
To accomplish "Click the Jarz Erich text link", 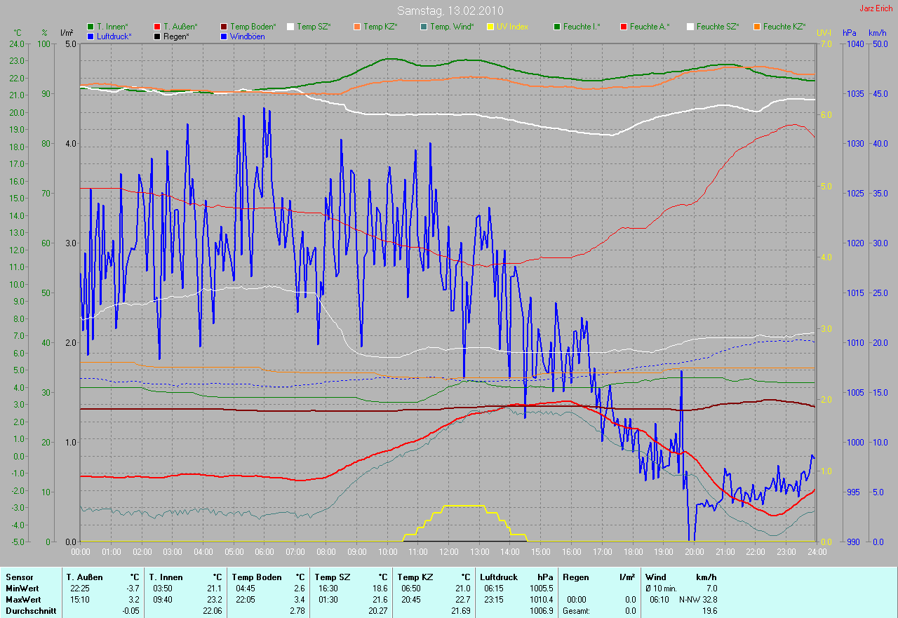I will [x=876, y=8].
